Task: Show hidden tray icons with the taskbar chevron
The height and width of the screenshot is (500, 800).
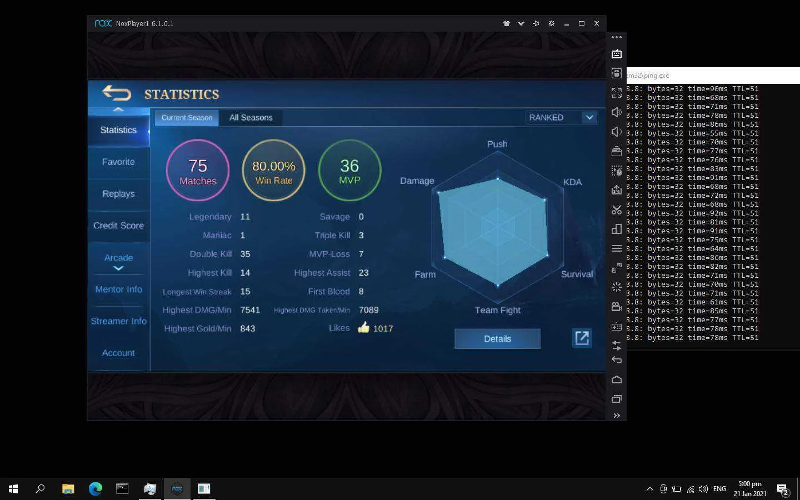Action: click(x=649, y=489)
